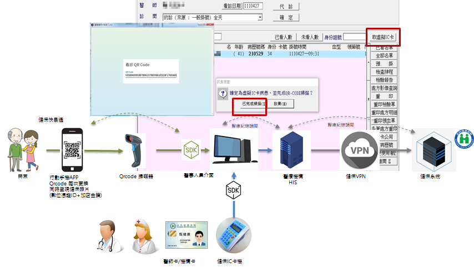This screenshot has width=474, height=272.
Task: Click into the 身份證號 input field
Action: tap(354, 37)
